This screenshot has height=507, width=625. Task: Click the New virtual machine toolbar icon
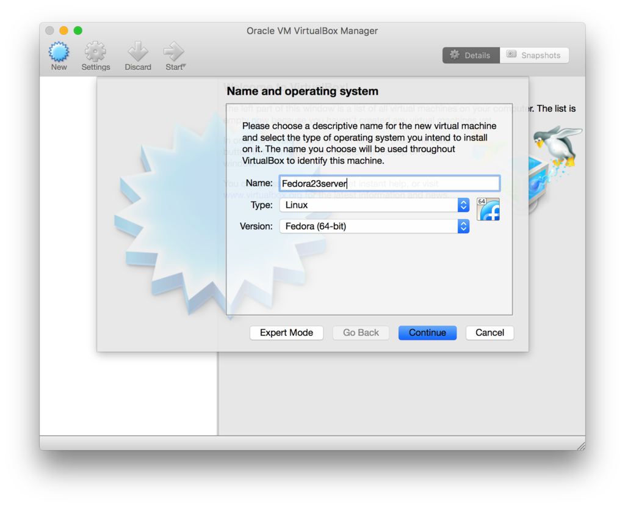(59, 53)
